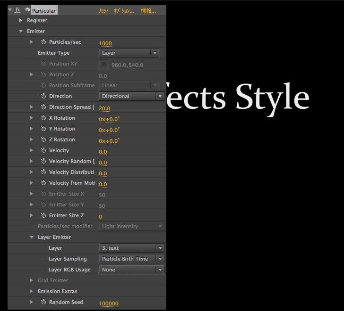The image size is (344, 311).
Task: Toggle the Emitter Size Z stopwatch
Action: (43, 216)
